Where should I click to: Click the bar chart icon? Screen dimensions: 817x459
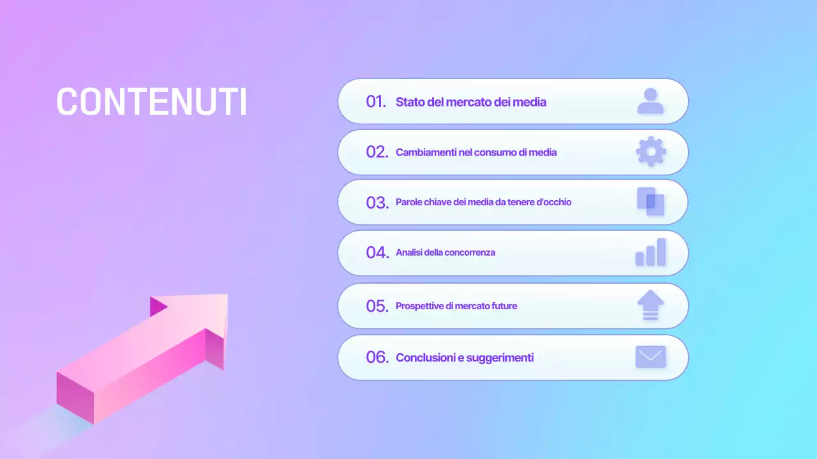coord(650,252)
